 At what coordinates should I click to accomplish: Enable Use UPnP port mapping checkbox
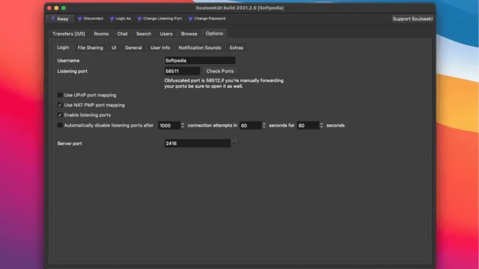coord(60,95)
